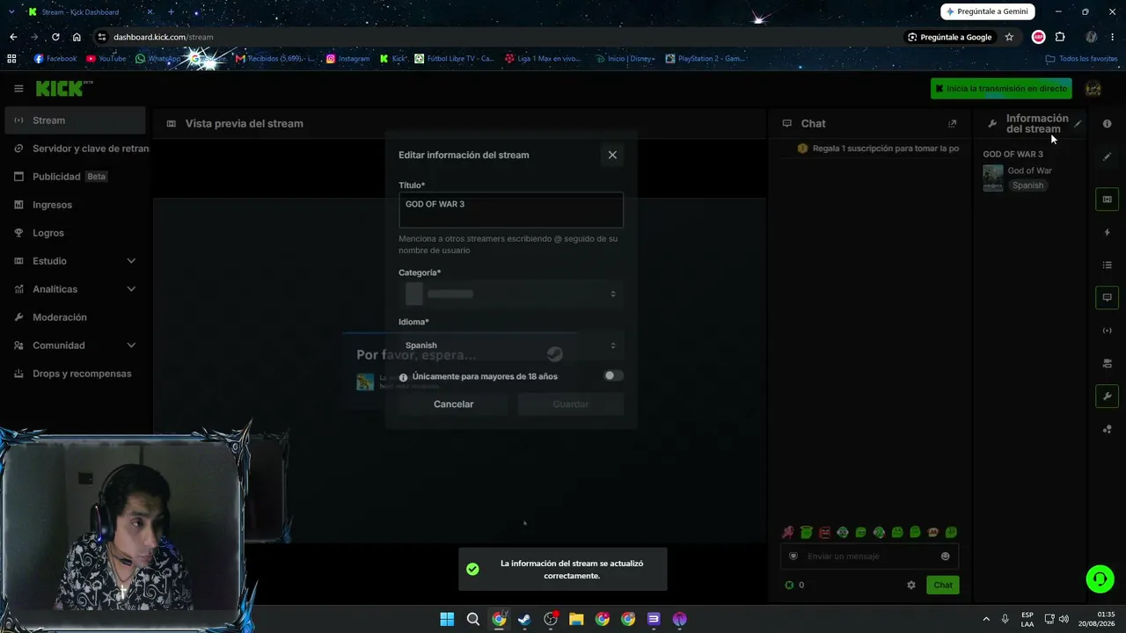Bookmark this page with star icon
1126x633 pixels.
point(1009,37)
